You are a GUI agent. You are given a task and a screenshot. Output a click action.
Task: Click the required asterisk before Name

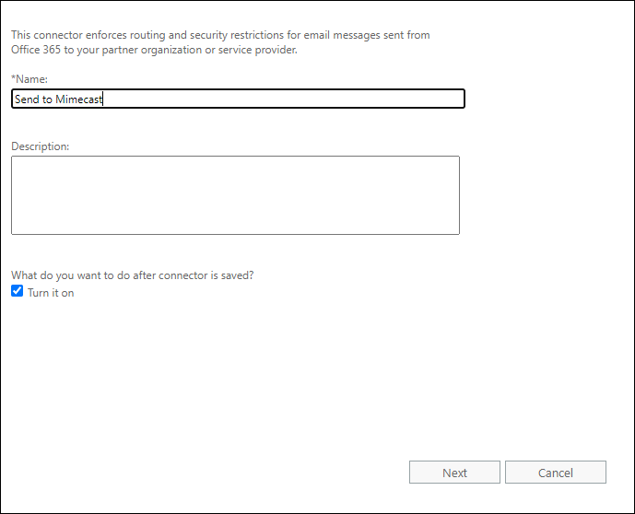click(13, 78)
